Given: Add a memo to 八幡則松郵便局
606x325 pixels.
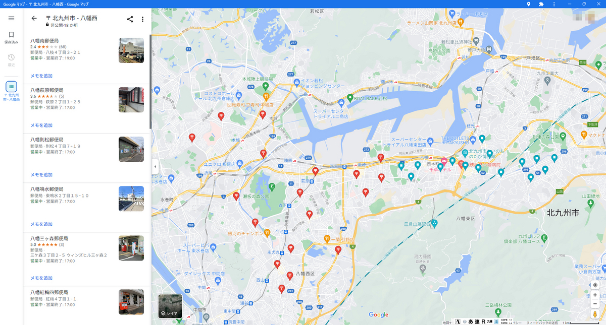Looking at the screenshot, I should [41, 175].
